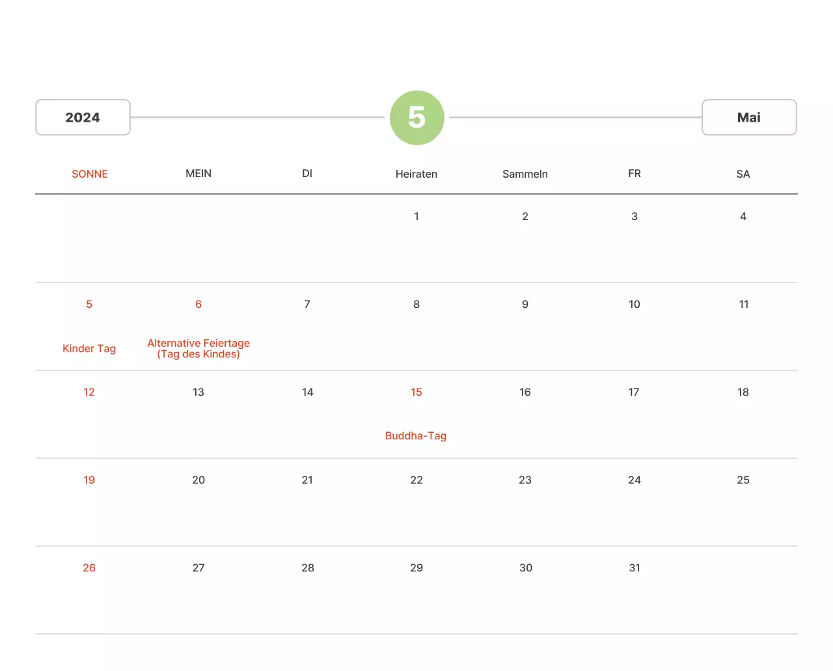Select the 2024 year box

[83, 118]
